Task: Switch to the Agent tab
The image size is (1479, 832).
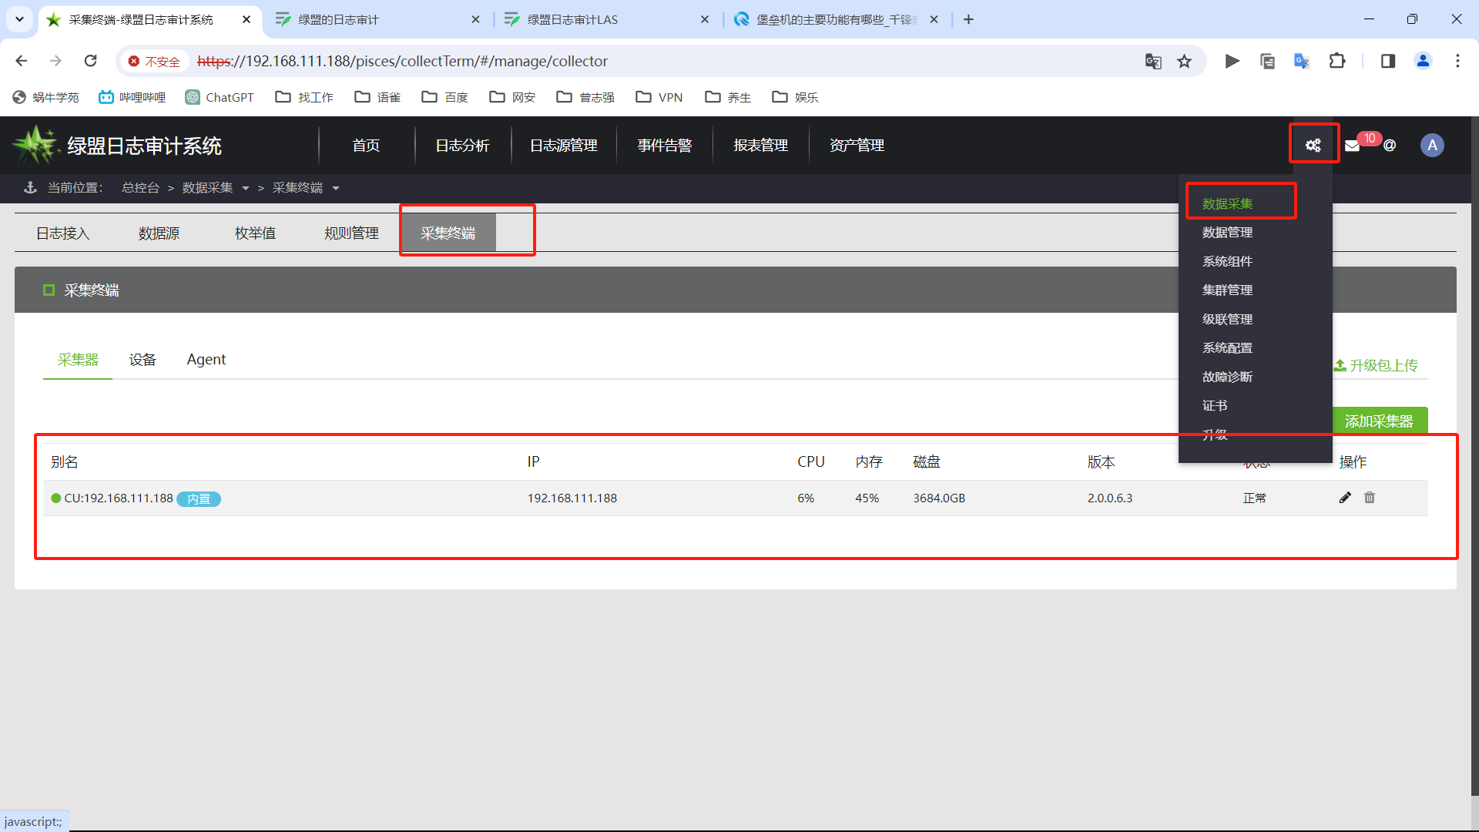Action: click(x=206, y=359)
